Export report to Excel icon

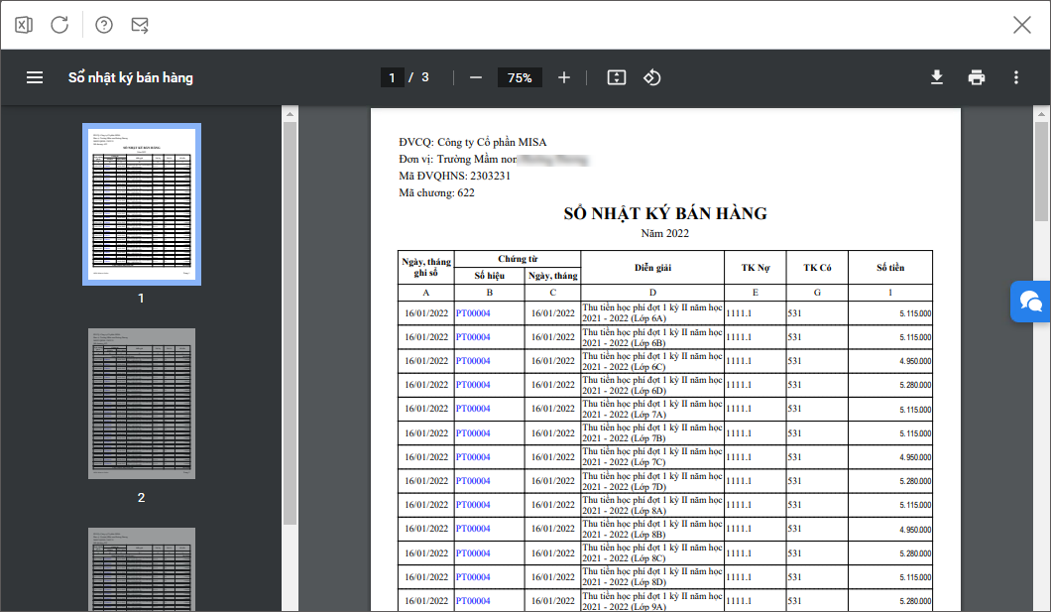pos(24,25)
